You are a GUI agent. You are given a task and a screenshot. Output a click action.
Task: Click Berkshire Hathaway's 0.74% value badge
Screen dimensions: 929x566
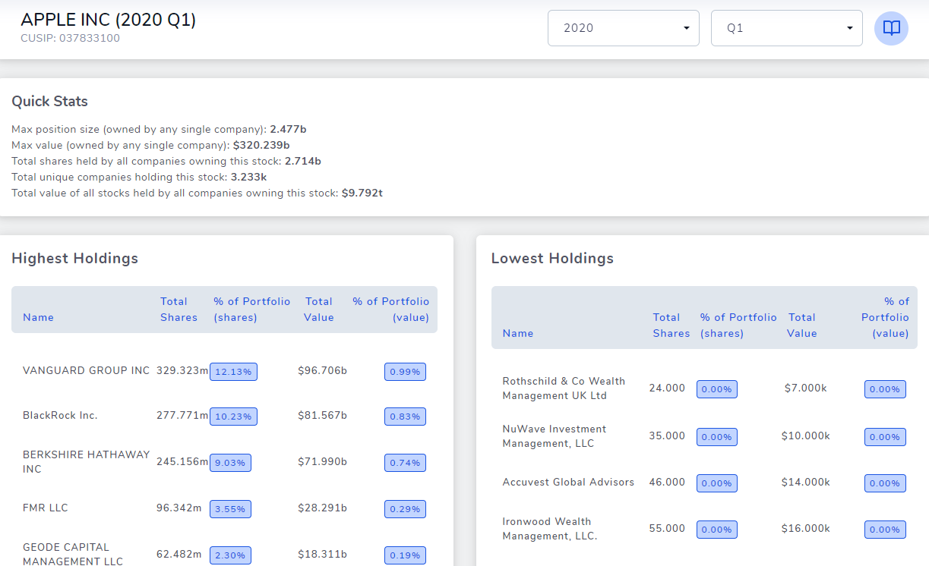click(x=405, y=463)
